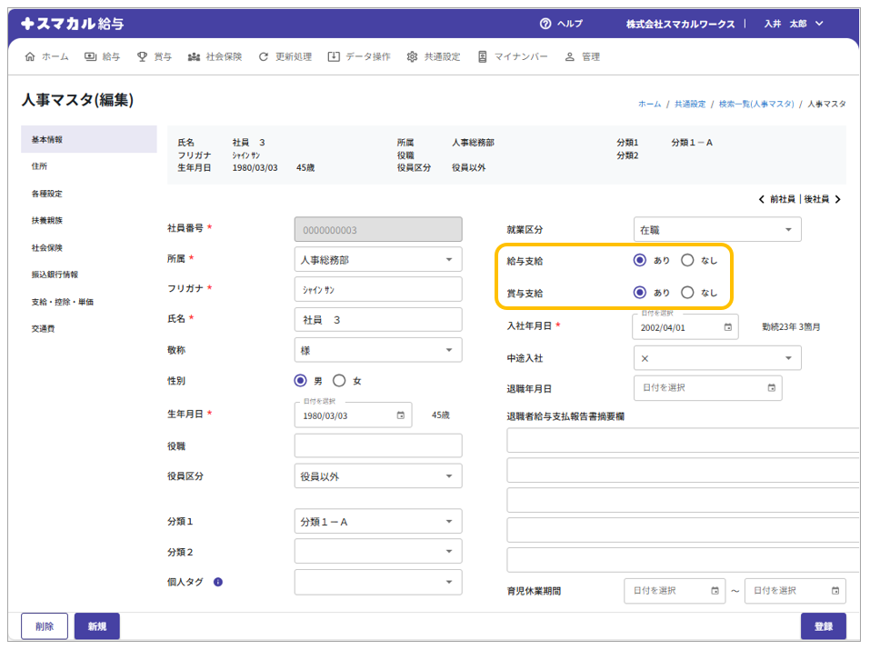Click the common settings gear icon
The image size is (870, 650).
pyautogui.click(x=412, y=56)
